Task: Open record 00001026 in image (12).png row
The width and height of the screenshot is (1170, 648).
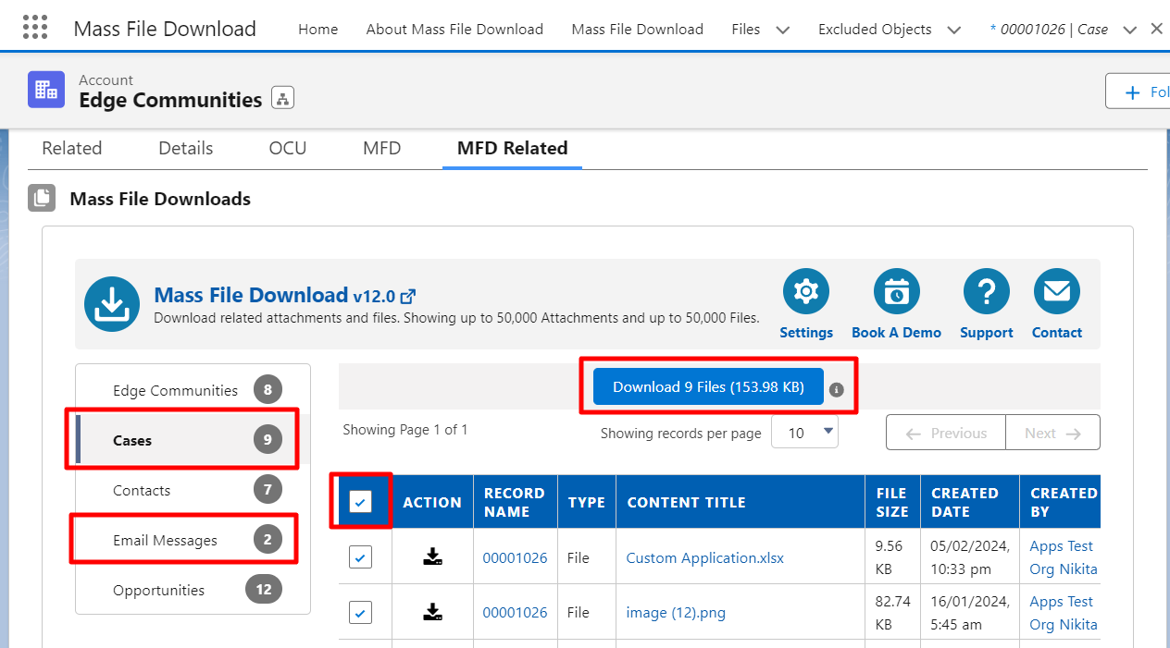Action: (x=515, y=612)
